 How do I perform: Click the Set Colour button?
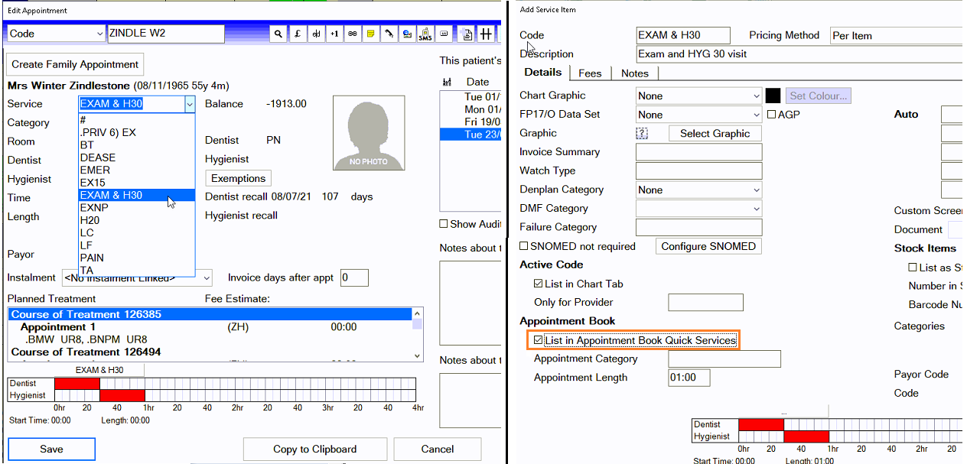coord(819,96)
